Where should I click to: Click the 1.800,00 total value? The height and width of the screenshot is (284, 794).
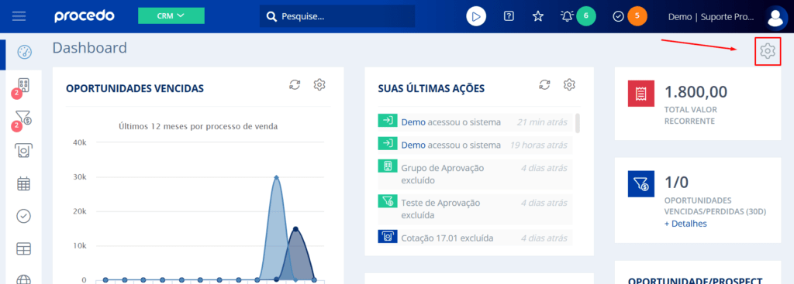[x=696, y=91]
